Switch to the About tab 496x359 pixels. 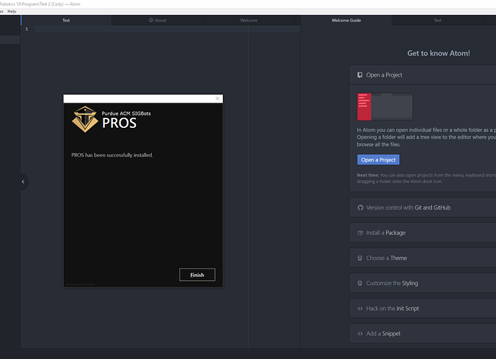(157, 20)
